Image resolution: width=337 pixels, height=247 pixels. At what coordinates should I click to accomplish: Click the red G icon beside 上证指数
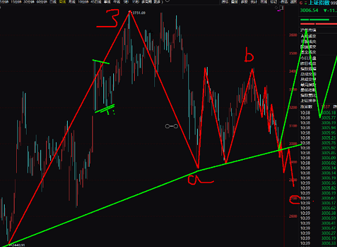[301, 3]
